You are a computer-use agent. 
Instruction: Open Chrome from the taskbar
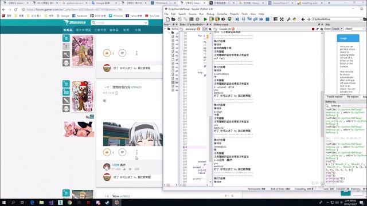point(69,203)
